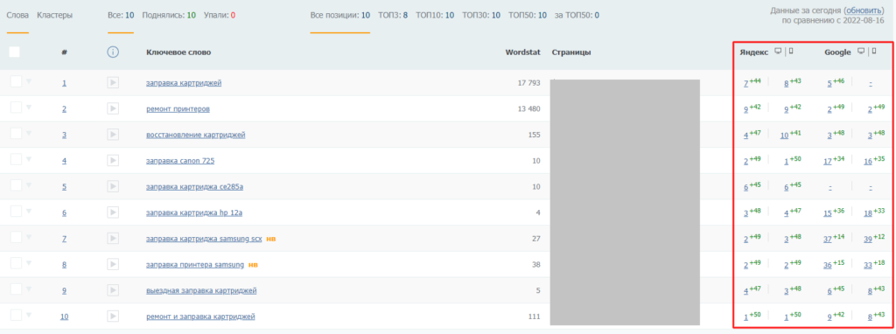Image resolution: width=896 pixels, height=334 pixels.
Task: Expand dropdown arrow next to row 3 checkbox
Action: coord(29,134)
